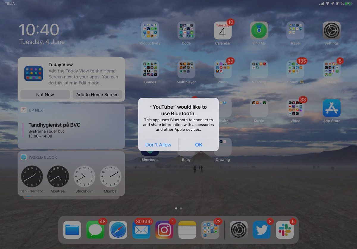
Task: Open Instagram in the dock
Action: pyautogui.click(x=164, y=230)
